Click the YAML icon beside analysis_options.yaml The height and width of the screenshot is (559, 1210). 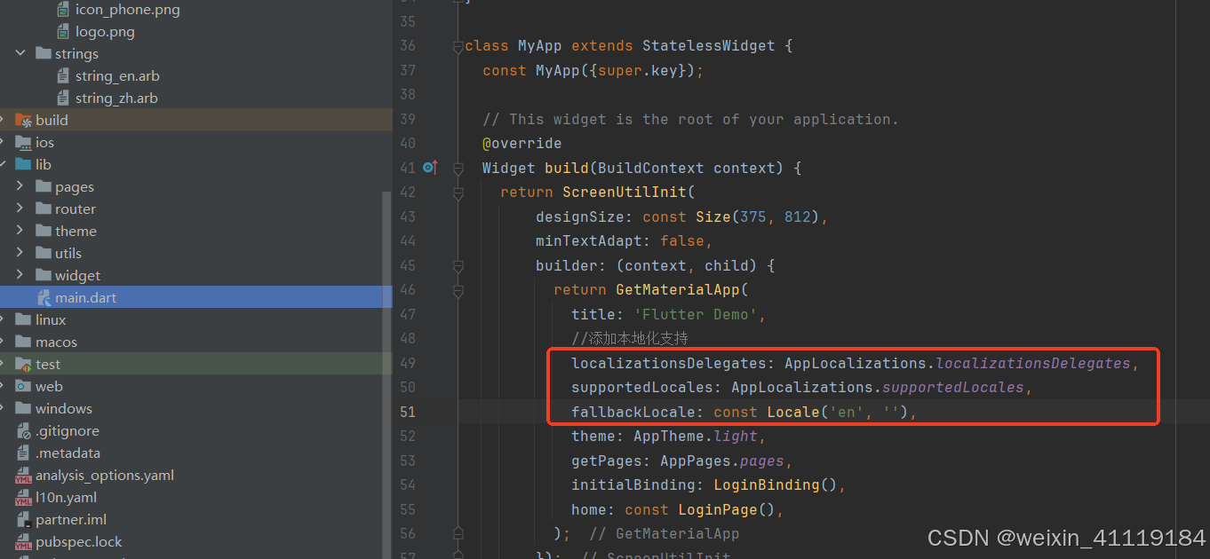24,475
